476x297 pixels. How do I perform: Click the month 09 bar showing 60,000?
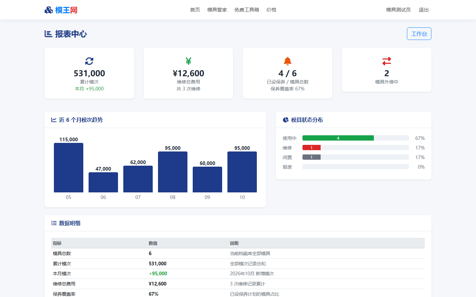pos(207,180)
